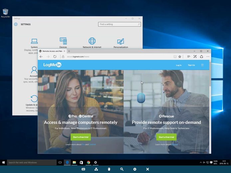Open the keyboard icon in the remote toolbar

tap(83, 169)
